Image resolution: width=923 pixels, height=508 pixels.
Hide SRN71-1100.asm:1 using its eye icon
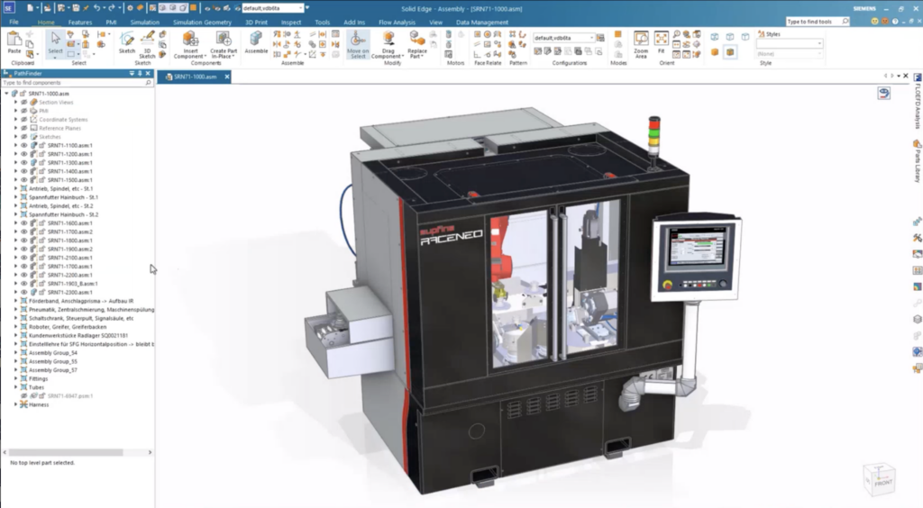pyautogui.click(x=24, y=145)
